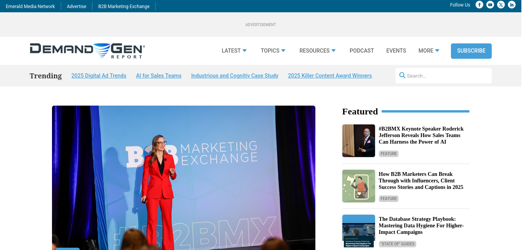Open The Database Strategy Playbook headline
526x250 pixels.
tap(421, 226)
